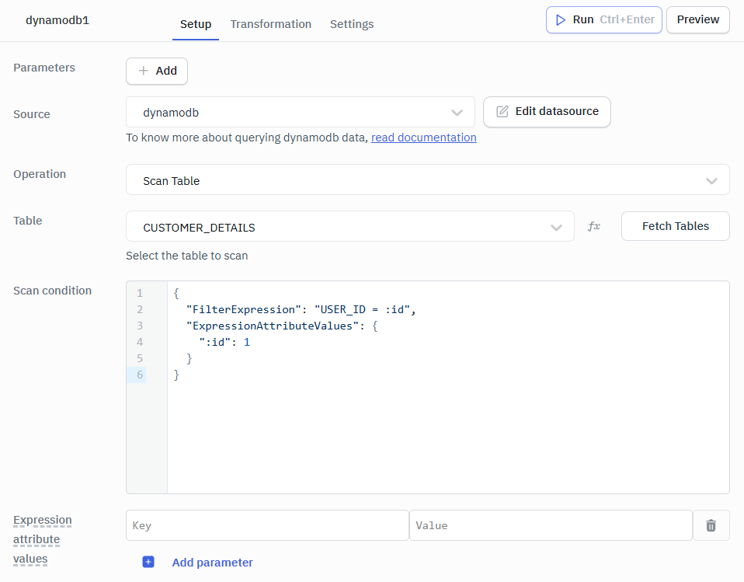
Task: Expand the Operation dropdown set to Scan Table
Action: click(x=427, y=180)
